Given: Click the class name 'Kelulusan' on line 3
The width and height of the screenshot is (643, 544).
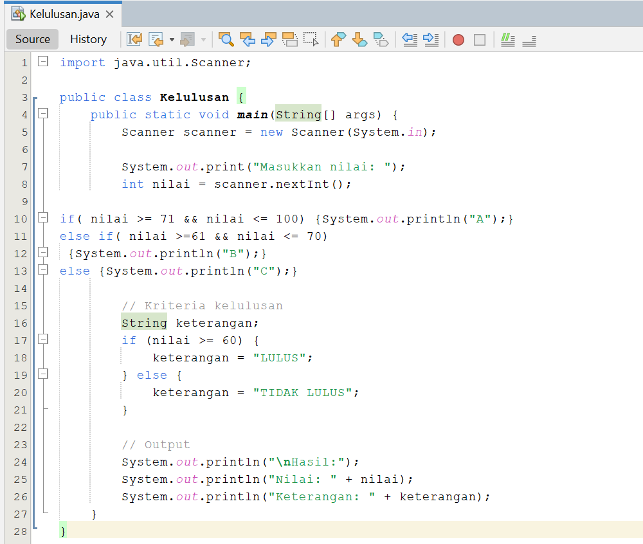Looking at the screenshot, I should click(194, 98).
